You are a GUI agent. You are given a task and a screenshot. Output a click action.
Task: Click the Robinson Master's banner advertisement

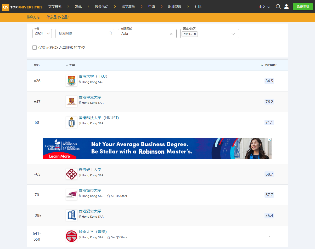[x=157, y=148]
